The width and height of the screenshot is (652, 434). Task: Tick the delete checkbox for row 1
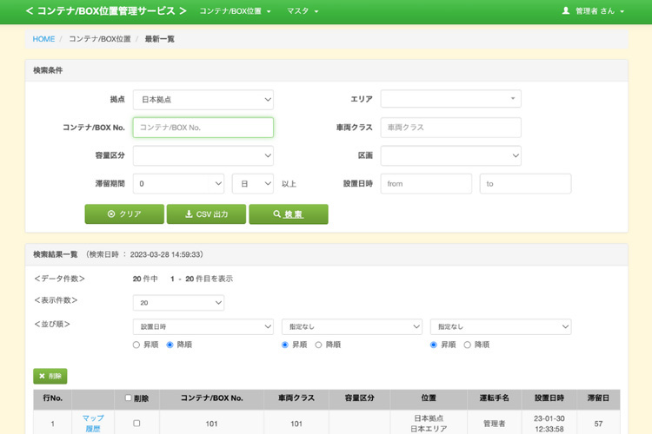tap(136, 424)
